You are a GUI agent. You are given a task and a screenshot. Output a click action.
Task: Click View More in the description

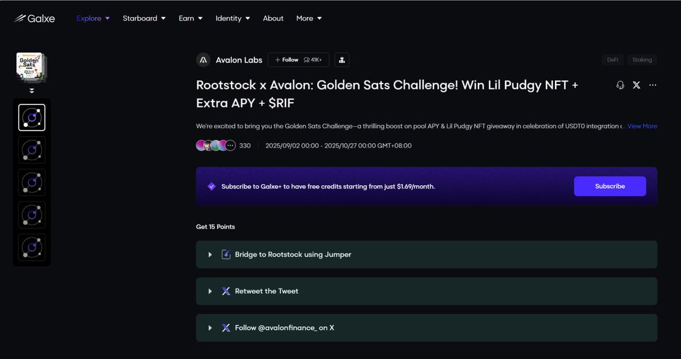(642, 126)
